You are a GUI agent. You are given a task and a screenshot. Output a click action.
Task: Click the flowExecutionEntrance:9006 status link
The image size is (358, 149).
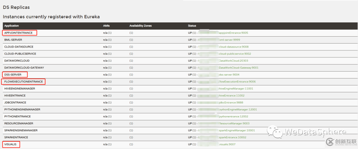237,81
